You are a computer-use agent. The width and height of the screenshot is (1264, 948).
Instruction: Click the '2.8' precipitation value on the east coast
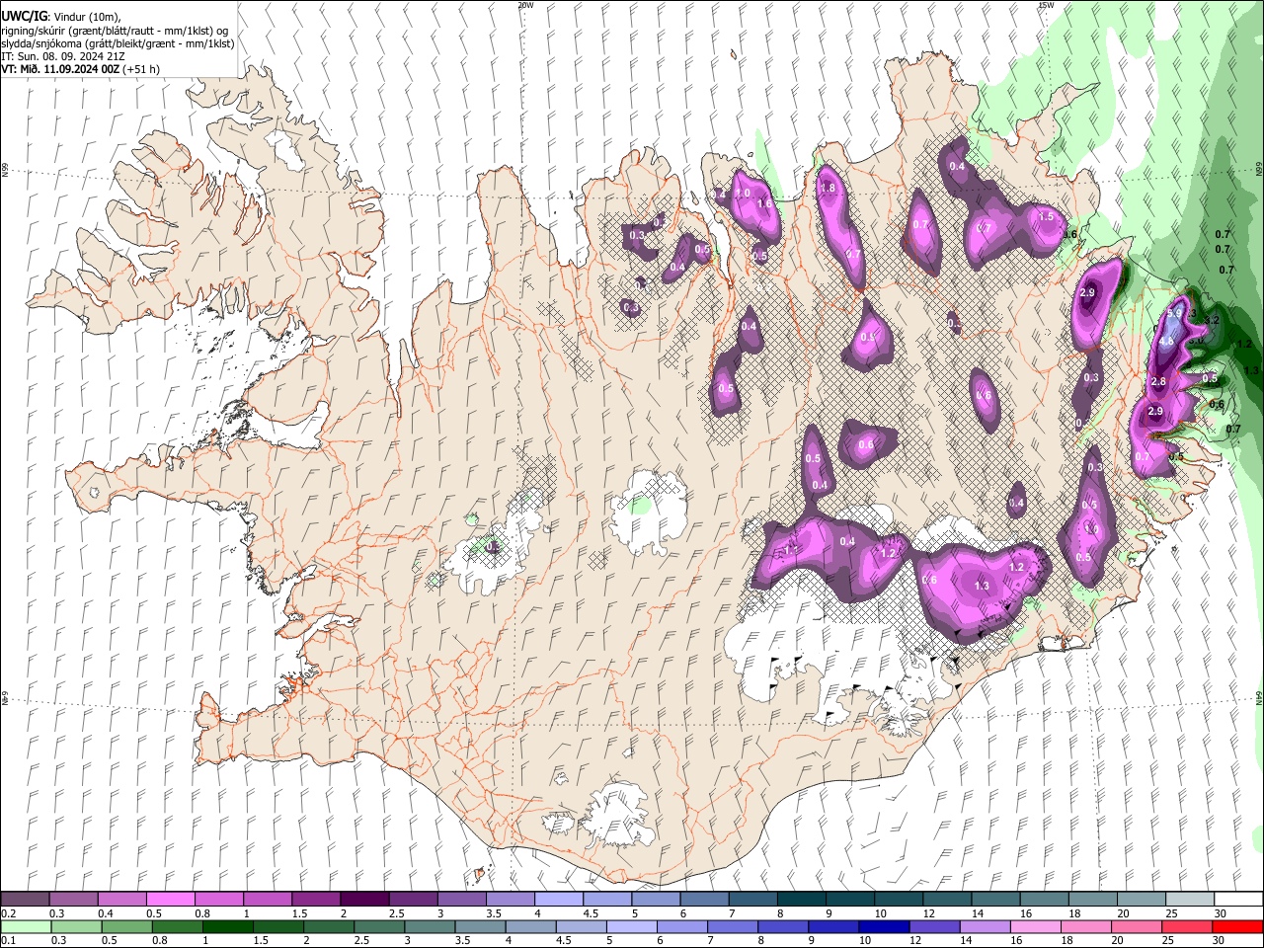(x=1159, y=381)
